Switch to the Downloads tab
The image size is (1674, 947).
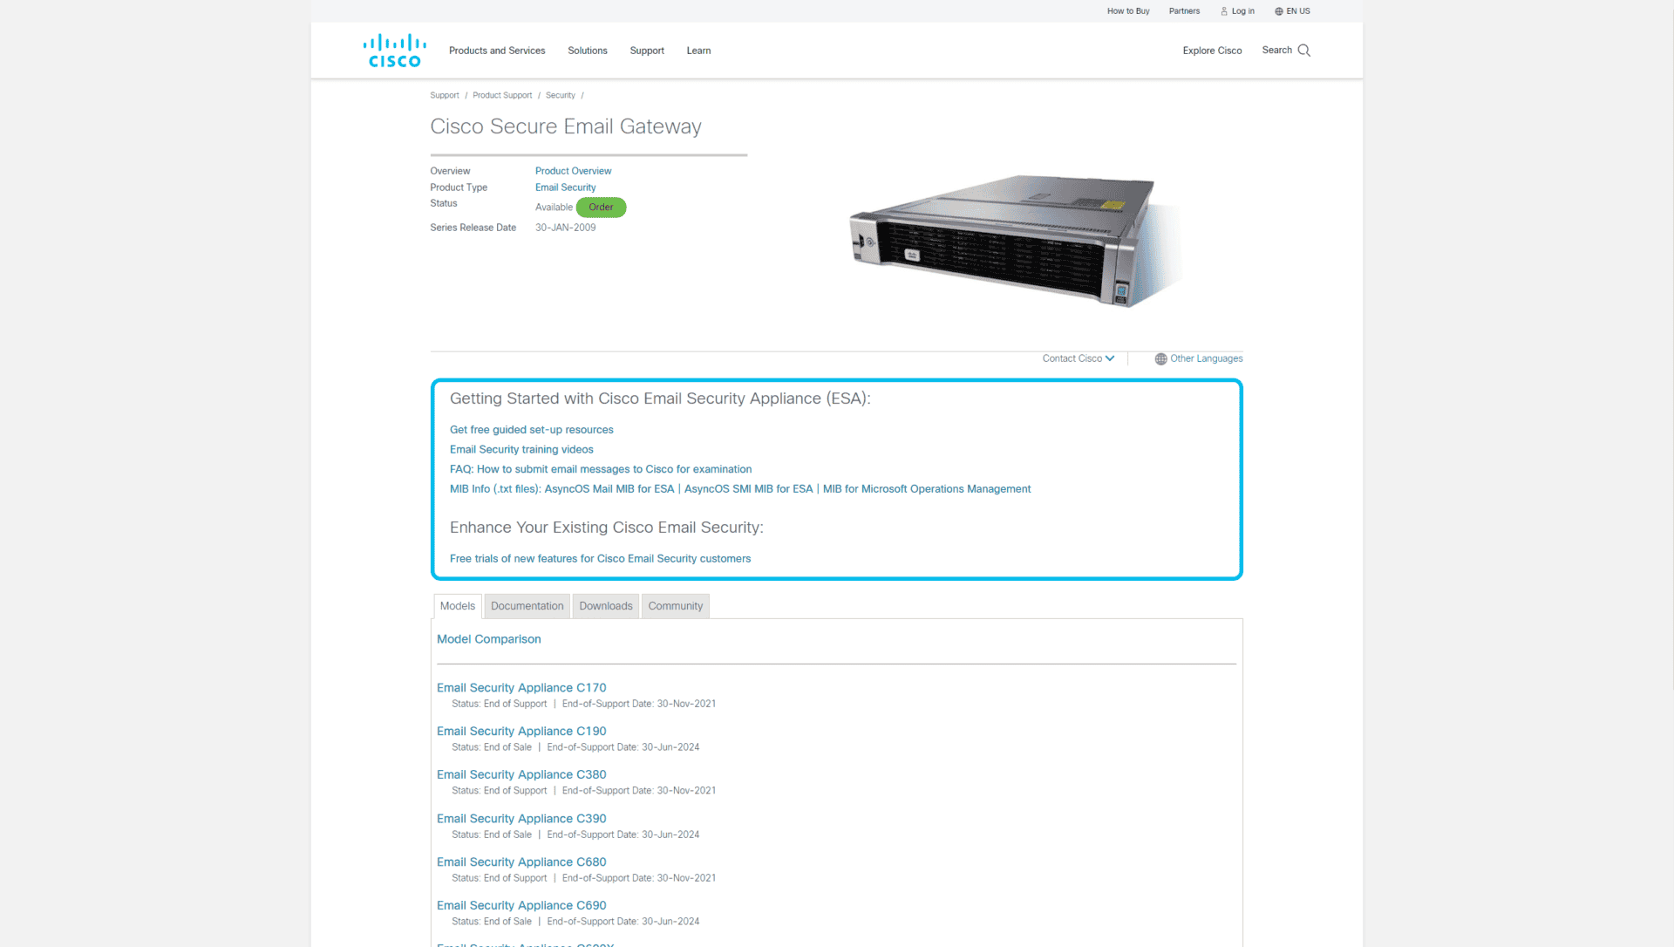(605, 605)
